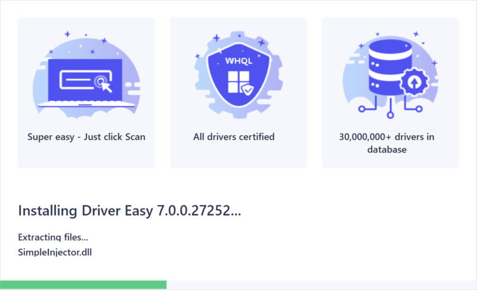Viewport: 477px width, 290px height.
Task: Click the 'Installing Driver Easy 7.0.0.27252...' heading
Action: tap(129, 210)
